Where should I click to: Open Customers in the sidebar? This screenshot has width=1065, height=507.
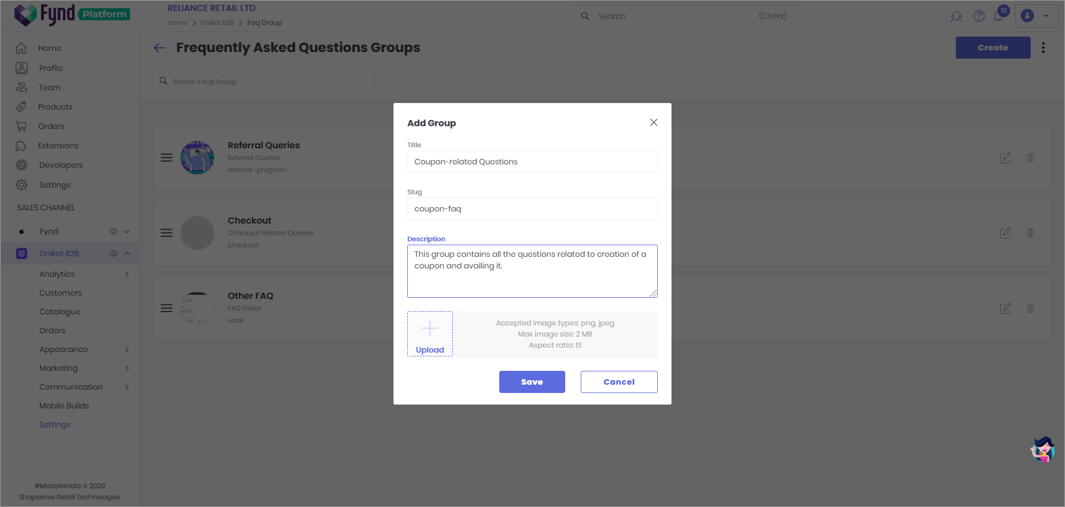click(x=60, y=293)
